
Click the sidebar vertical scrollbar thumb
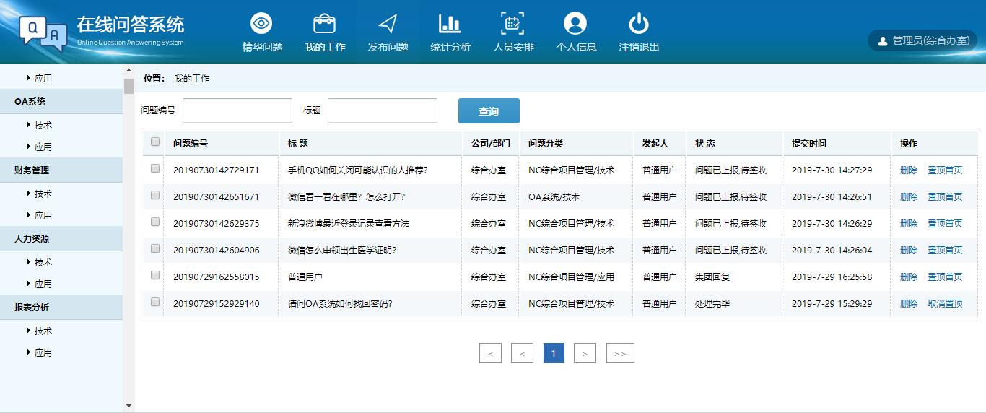point(129,87)
